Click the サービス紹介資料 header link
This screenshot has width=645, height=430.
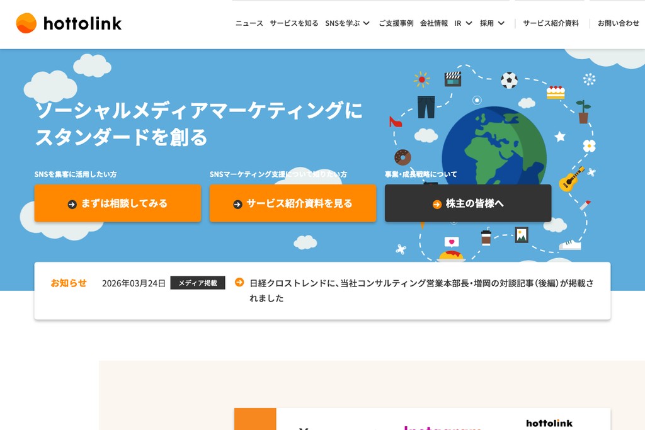pyautogui.click(x=551, y=23)
